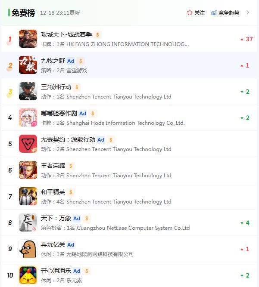Click the 无畏契约:源能行动 red icon
The width and height of the screenshot is (259, 287).
tap(28, 144)
